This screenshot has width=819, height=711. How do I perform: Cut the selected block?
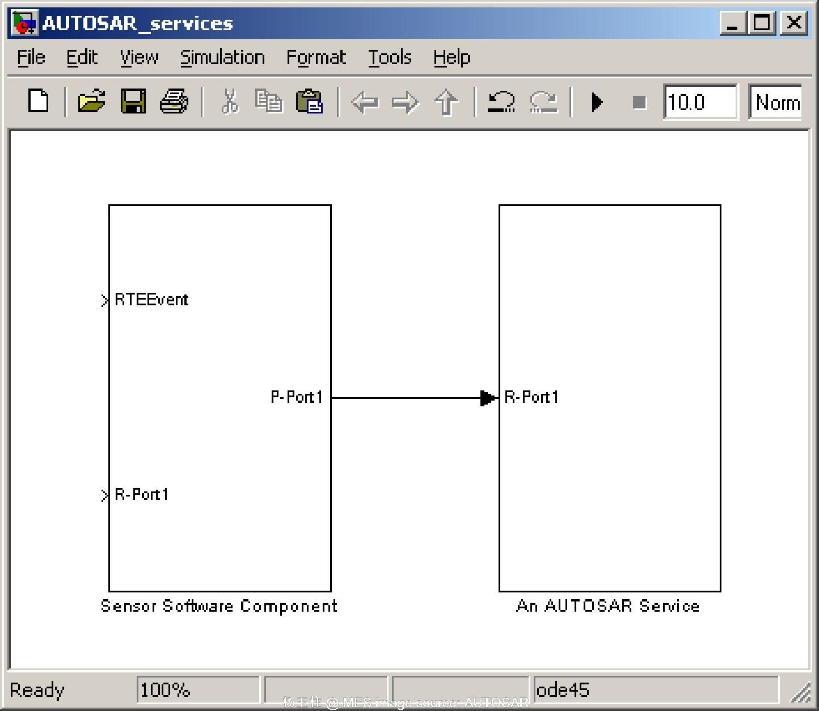point(230,102)
